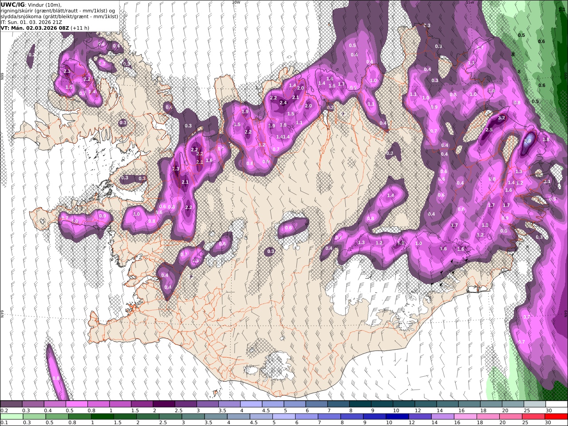Pick darkest purple upper swatch starting at 2
The width and height of the screenshot is (568, 426).
click(x=164, y=404)
